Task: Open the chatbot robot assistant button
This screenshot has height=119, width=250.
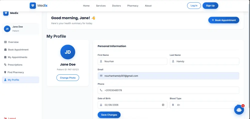Action: 239,110
